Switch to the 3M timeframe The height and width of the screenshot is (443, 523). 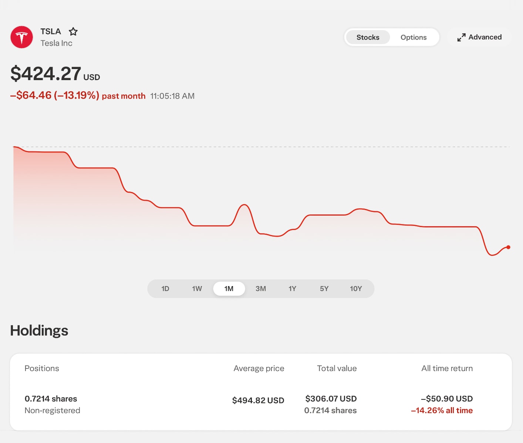[x=261, y=289]
